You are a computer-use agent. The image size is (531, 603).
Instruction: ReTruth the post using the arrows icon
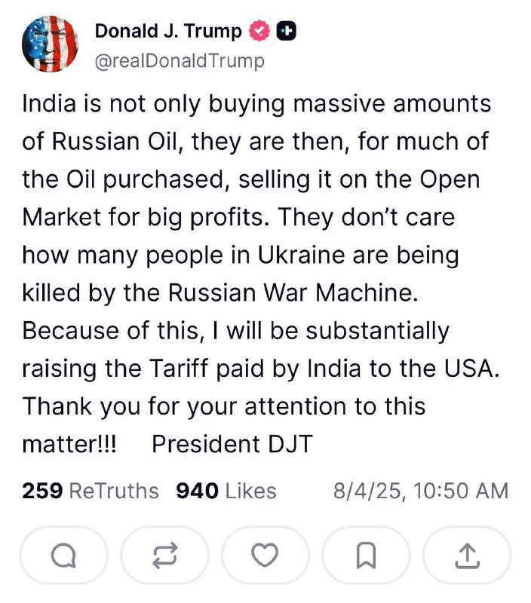(x=164, y=555)
